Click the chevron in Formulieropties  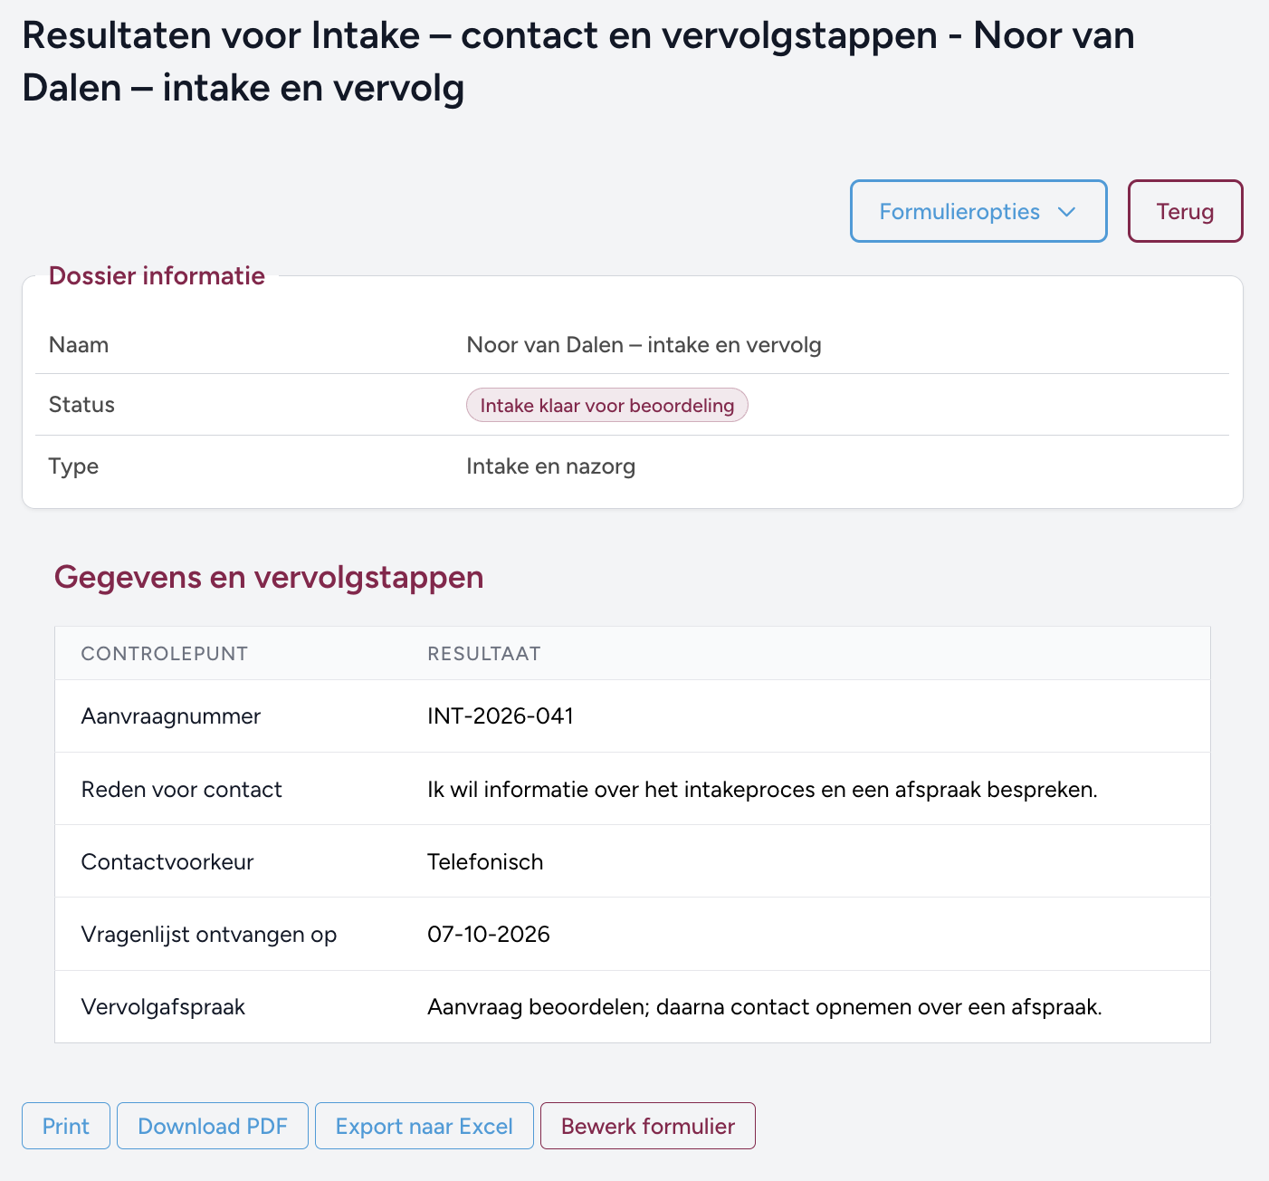1067,212
